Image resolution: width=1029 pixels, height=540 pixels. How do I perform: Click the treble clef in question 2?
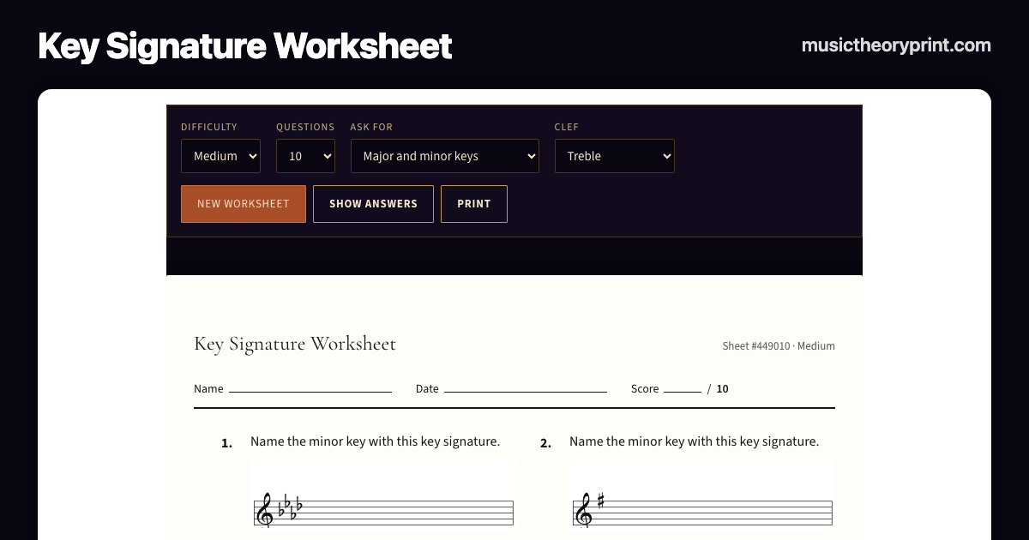click(584, 511)
